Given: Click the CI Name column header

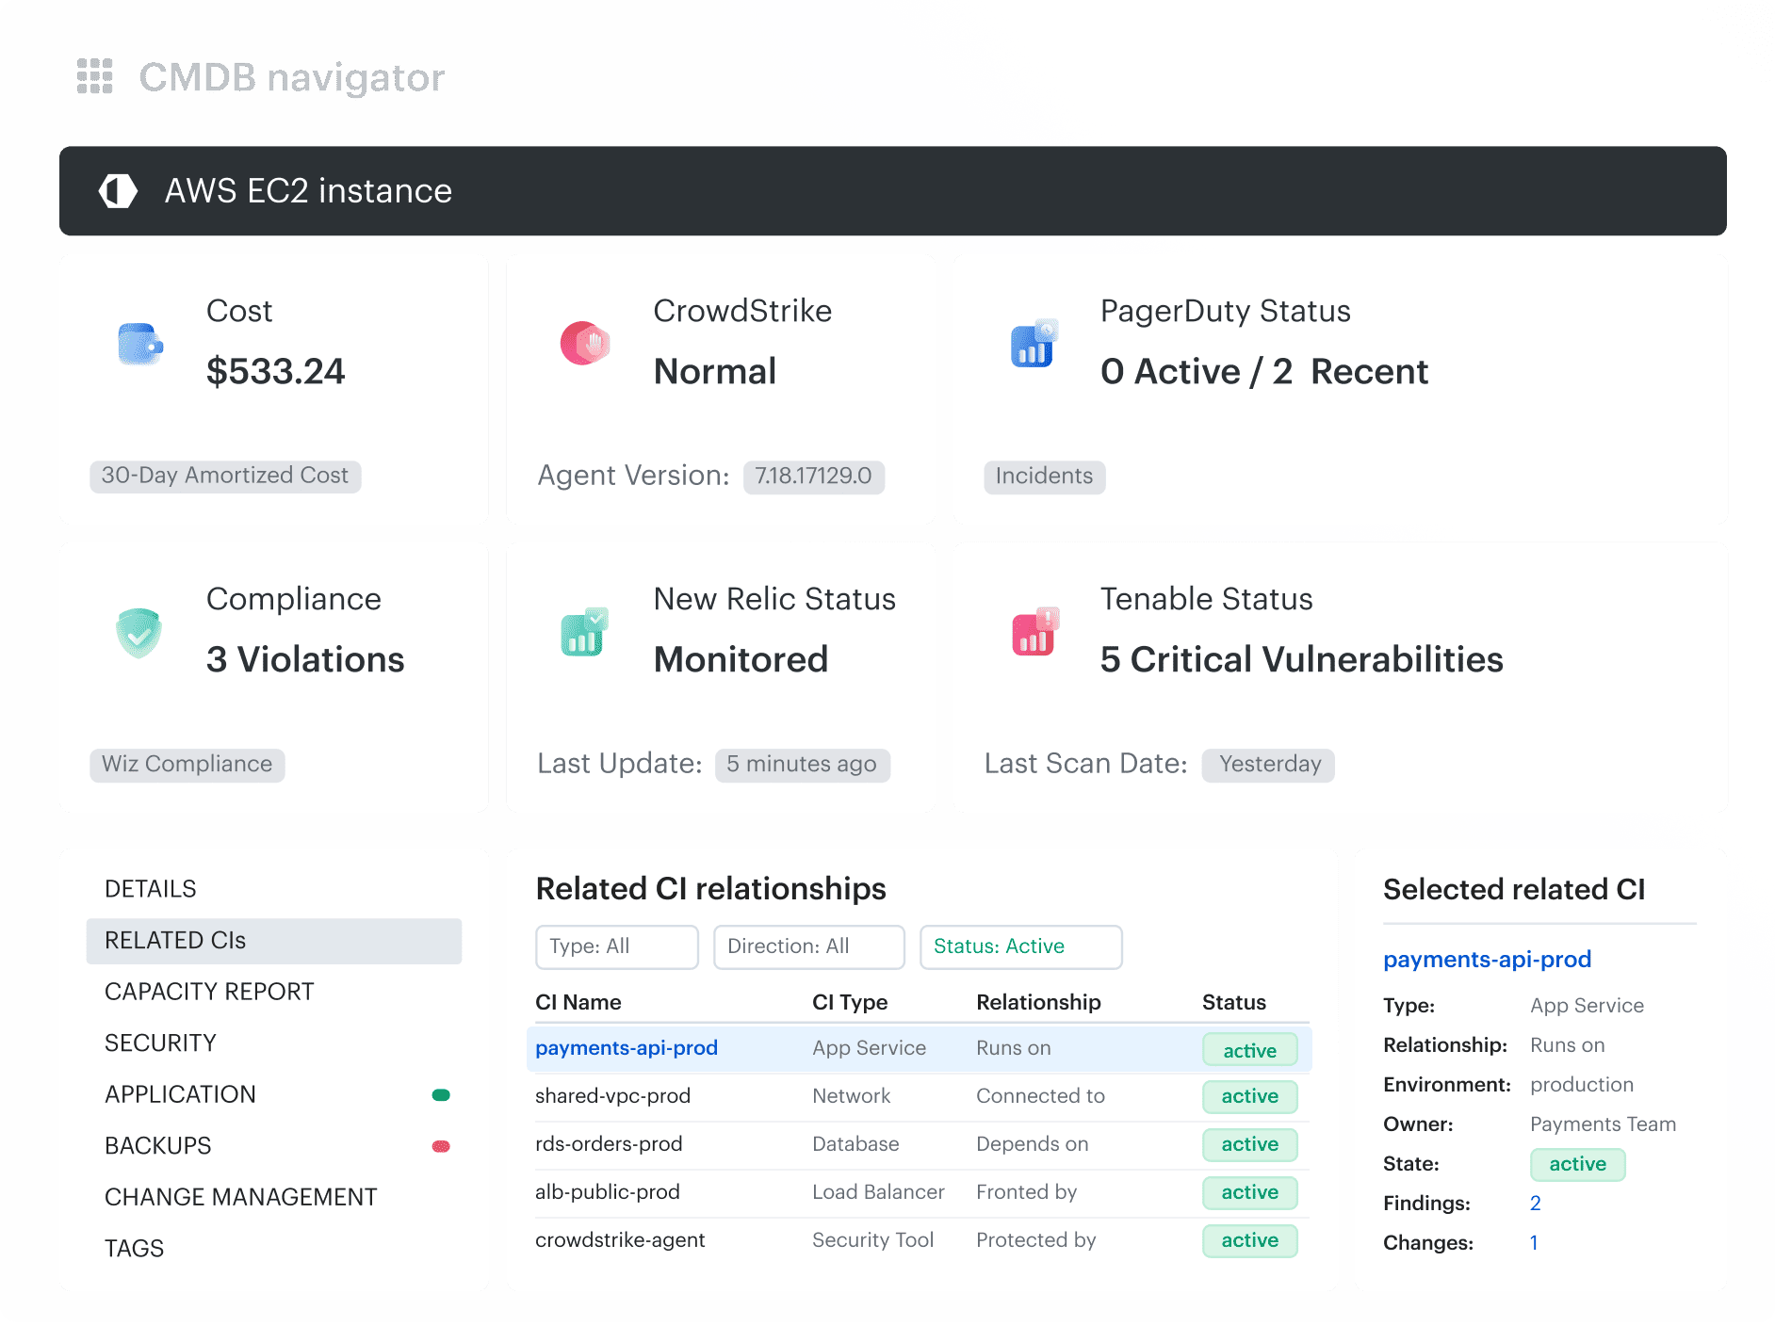Looking at the screenshot, I should (x=578, y=1003).
